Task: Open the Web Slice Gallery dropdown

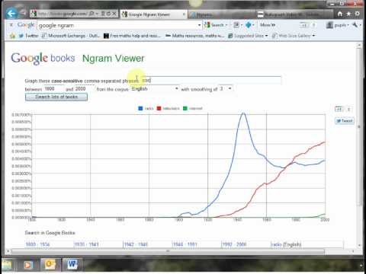Action: click(x=294, y=36)
